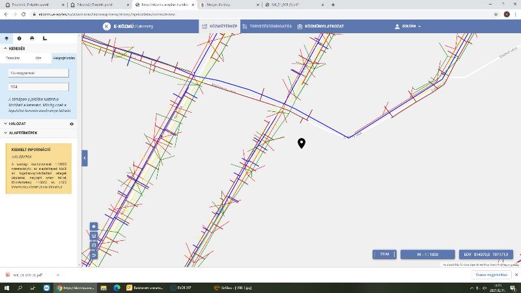The height and width of the screenshot is (293, 521).
Task: Open the info panel icon
Action: click(x=20, y=38)
